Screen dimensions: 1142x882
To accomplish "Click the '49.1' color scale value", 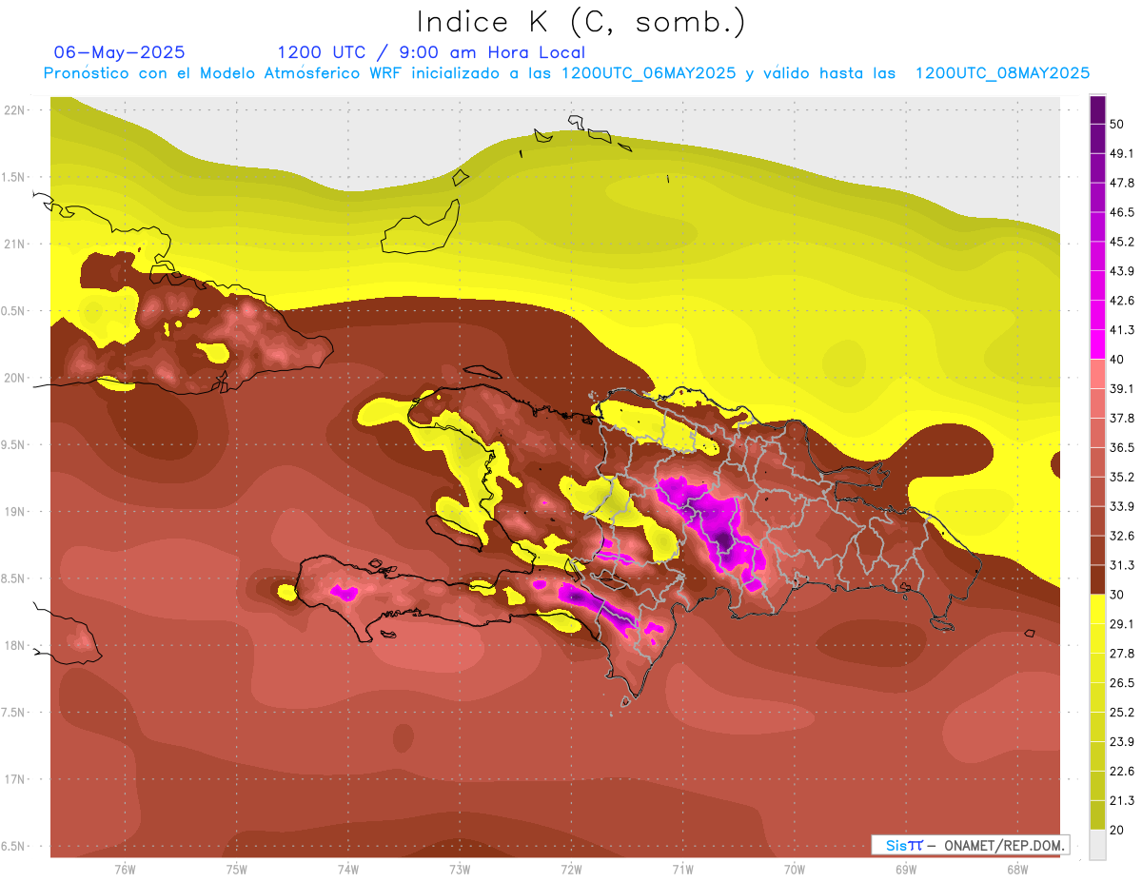I will tap(1122, 153).
